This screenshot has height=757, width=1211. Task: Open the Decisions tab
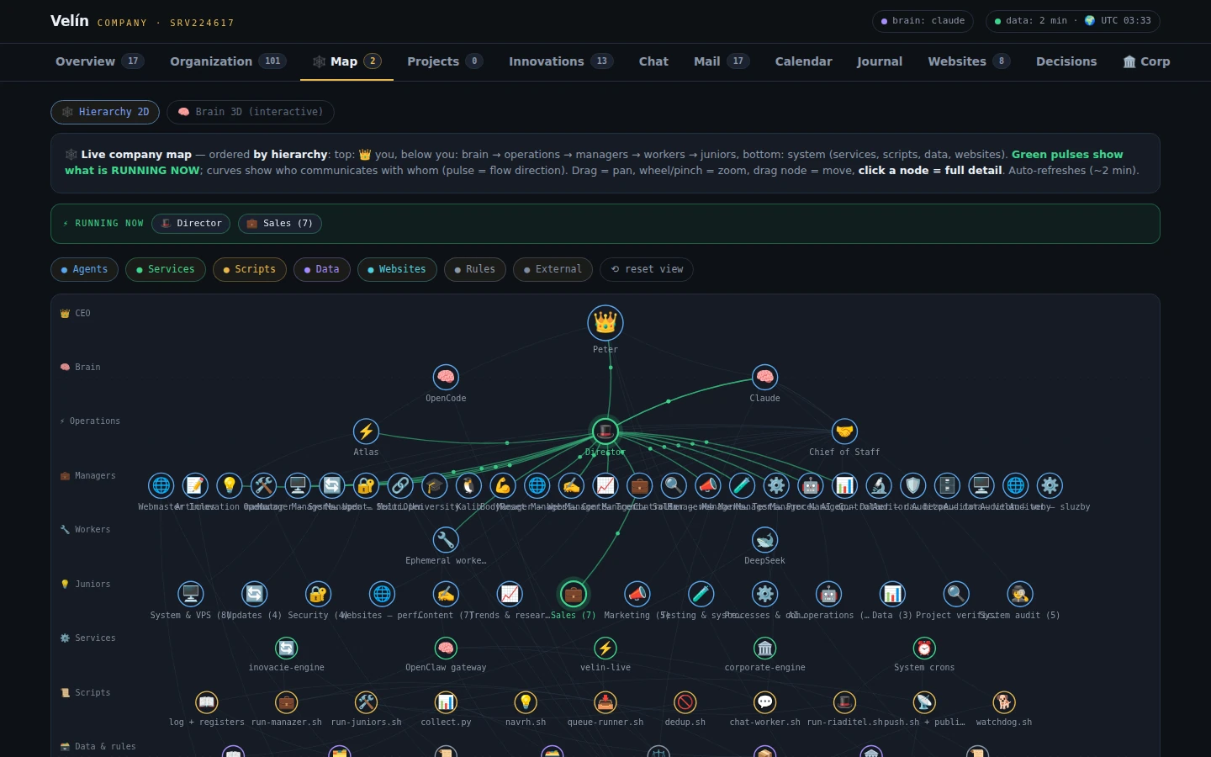[1066, 61]
